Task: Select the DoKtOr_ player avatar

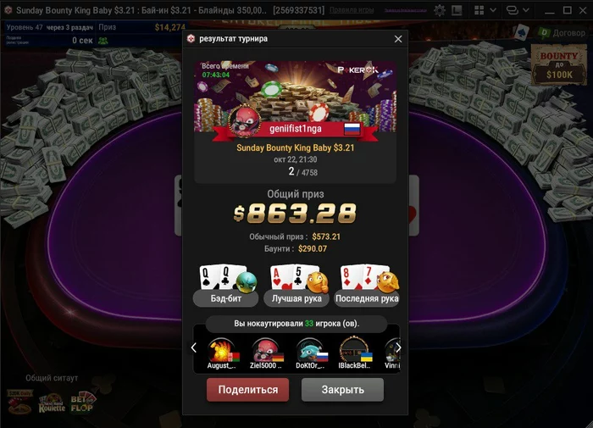Action: (x=311, y=353)
